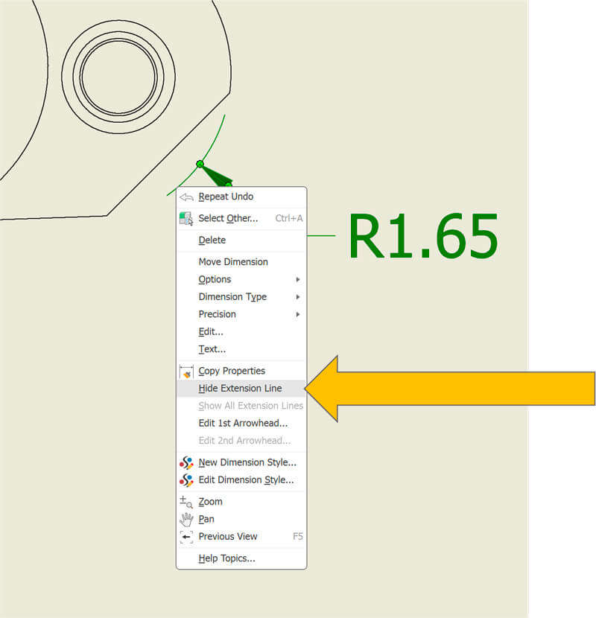Click the Repeat Undo arrow icon
Viewport: 596px width, 618px height.
(186, 197)
